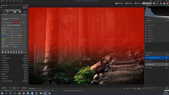Enable the second gradient checkbox
This screenshot has height=95, width=169.
point(5,50)
